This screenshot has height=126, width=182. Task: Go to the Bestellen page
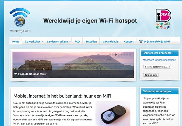click(91, 42)
